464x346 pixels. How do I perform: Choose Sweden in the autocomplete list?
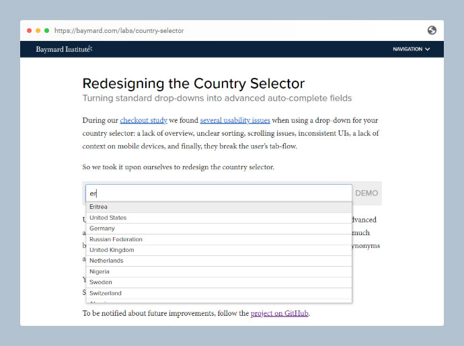[x=219, y=282]
